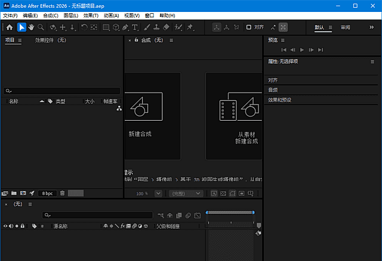
Task: Open project settings rocket icon
Action: (x=32, y=194)
